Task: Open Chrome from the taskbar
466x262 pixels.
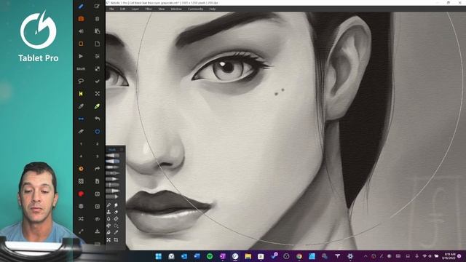Action: pyautogui.click(x=299, y=256)
